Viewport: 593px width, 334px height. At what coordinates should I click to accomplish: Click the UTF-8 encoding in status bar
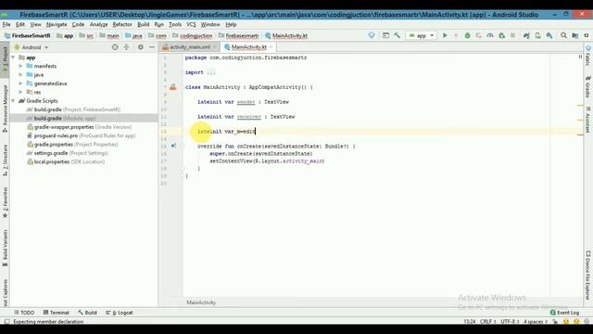[511, 322]
